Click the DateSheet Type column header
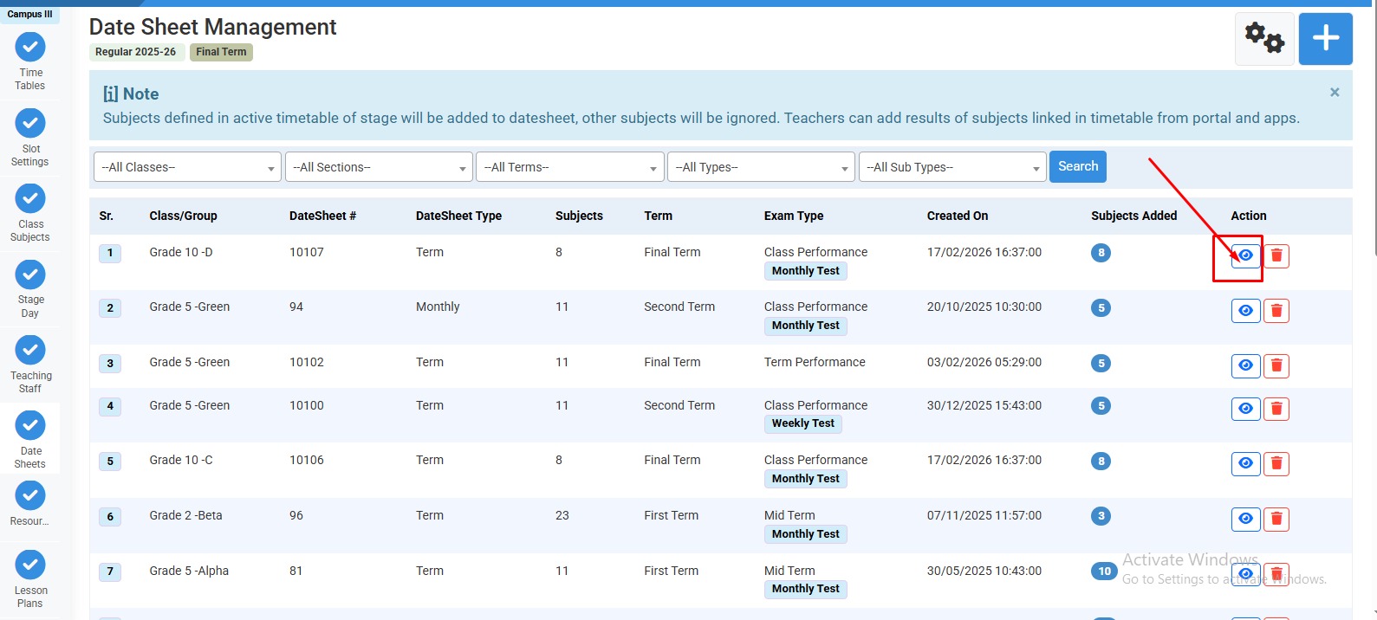Screen dimensions: 1377x620 458,216
